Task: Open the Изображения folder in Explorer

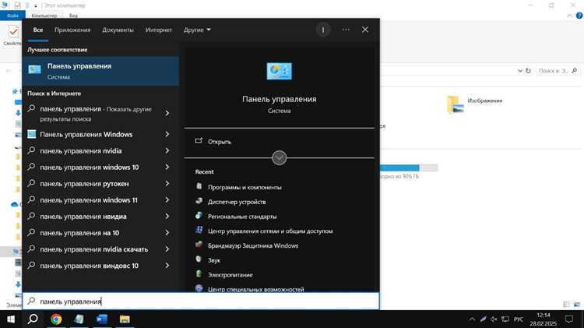Action: [x=475, y=104]
